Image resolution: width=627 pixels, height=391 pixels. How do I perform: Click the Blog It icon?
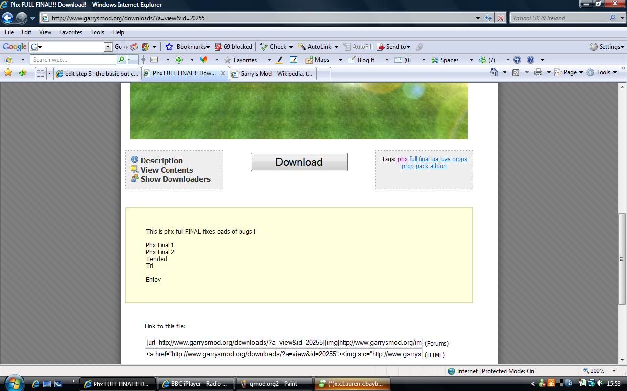pos(351,60)
